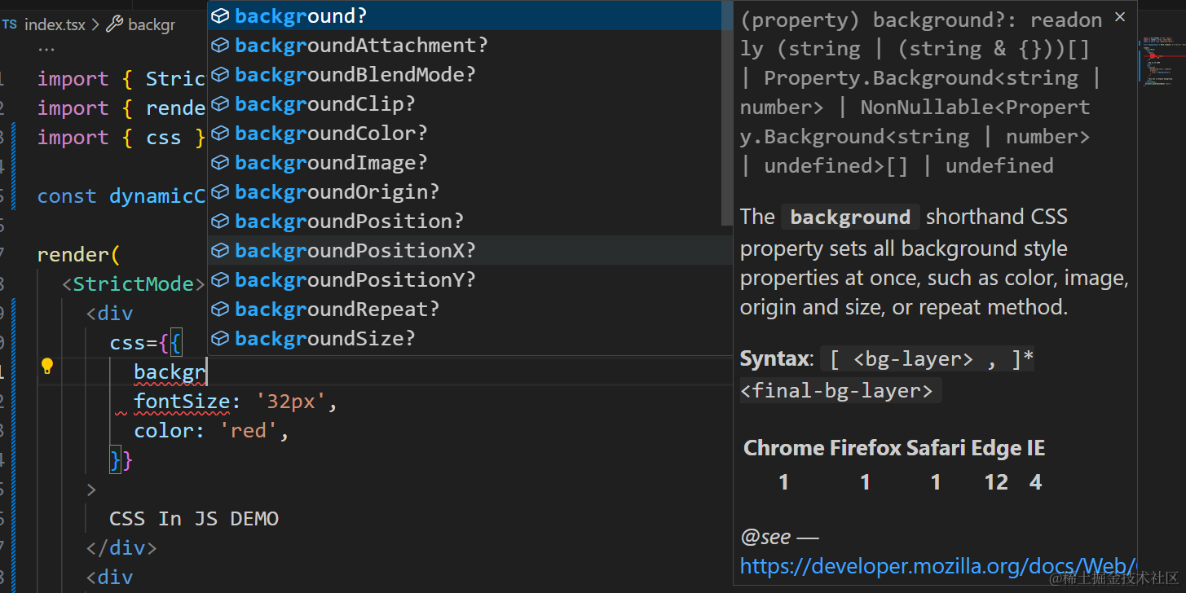Click the property icon next to backgroundPositionY?
The height and width of the screenshot is (593, 1186).
coord(220,280)
